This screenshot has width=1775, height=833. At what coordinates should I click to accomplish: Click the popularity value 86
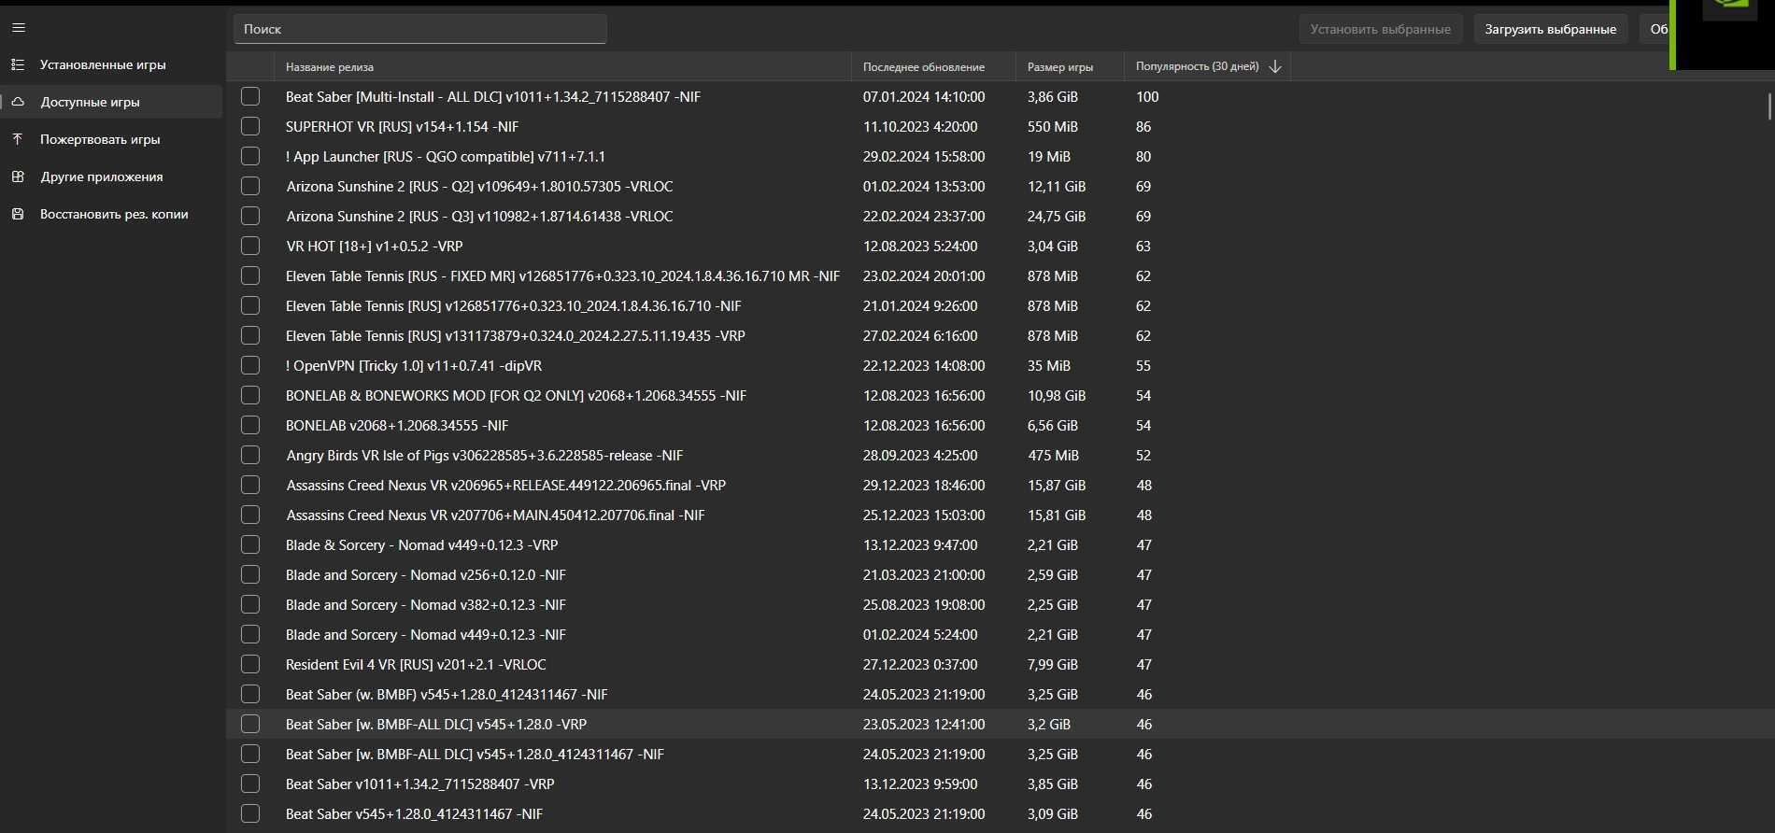coord(1143,126)
